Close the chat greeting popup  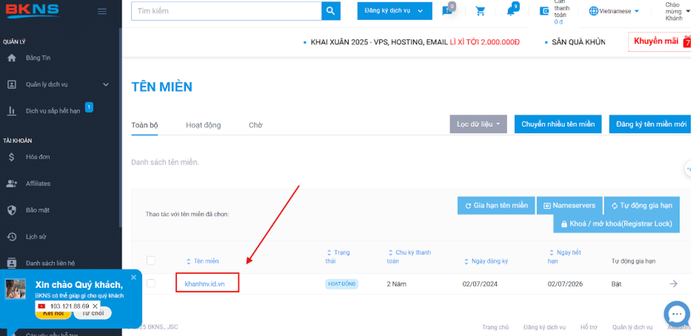[133, 278]
